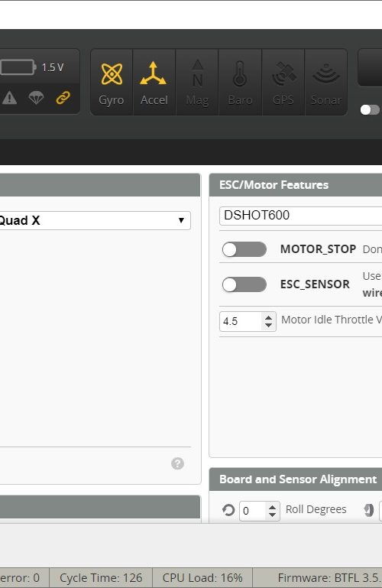Enable the ESC_SENSOR toggle

244,284
